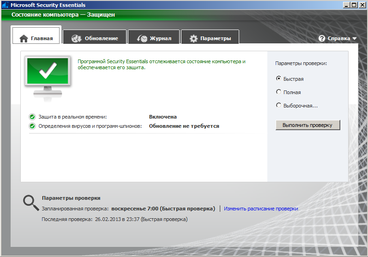The width and height of the screenshot is (368, 257).
Task: Click the Microsoft Security Essentials title bar icon
Action: (x=5, y=5)
